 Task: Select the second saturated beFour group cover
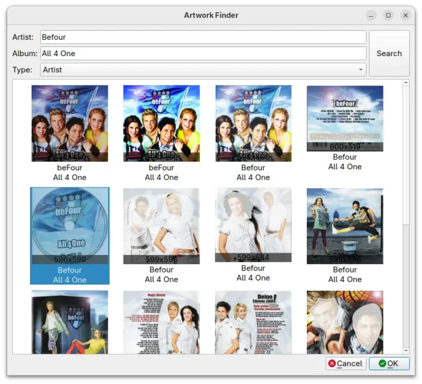(162, 124)
